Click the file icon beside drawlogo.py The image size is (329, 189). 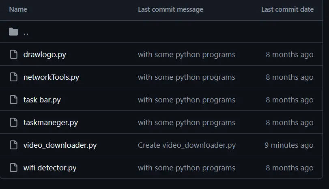[13, 55]
